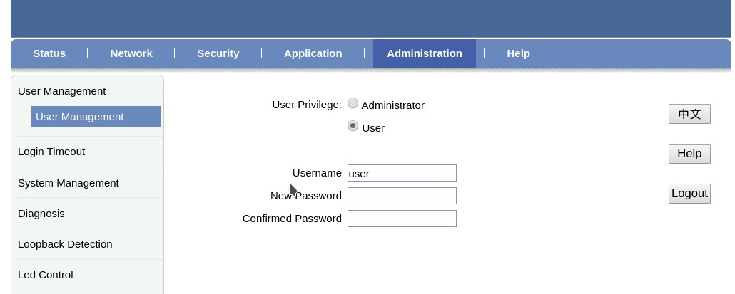Expand User Management sidebar section
Screen dimensions: 735x294
tap(62, 91)
